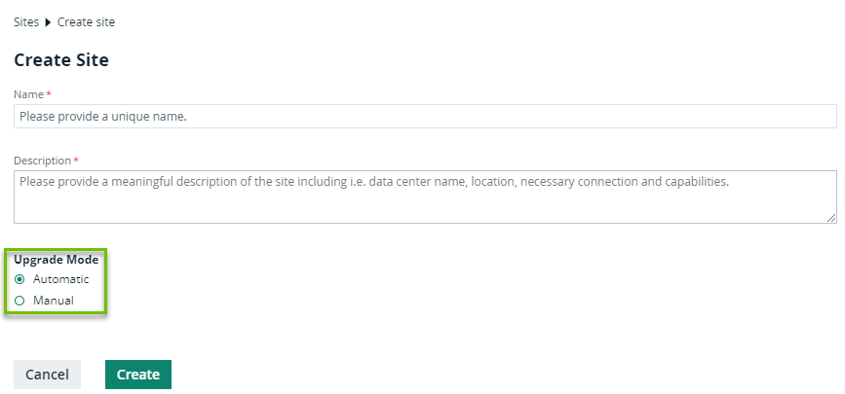Click the breadcrumb arrow separator icon

point(48,22)
